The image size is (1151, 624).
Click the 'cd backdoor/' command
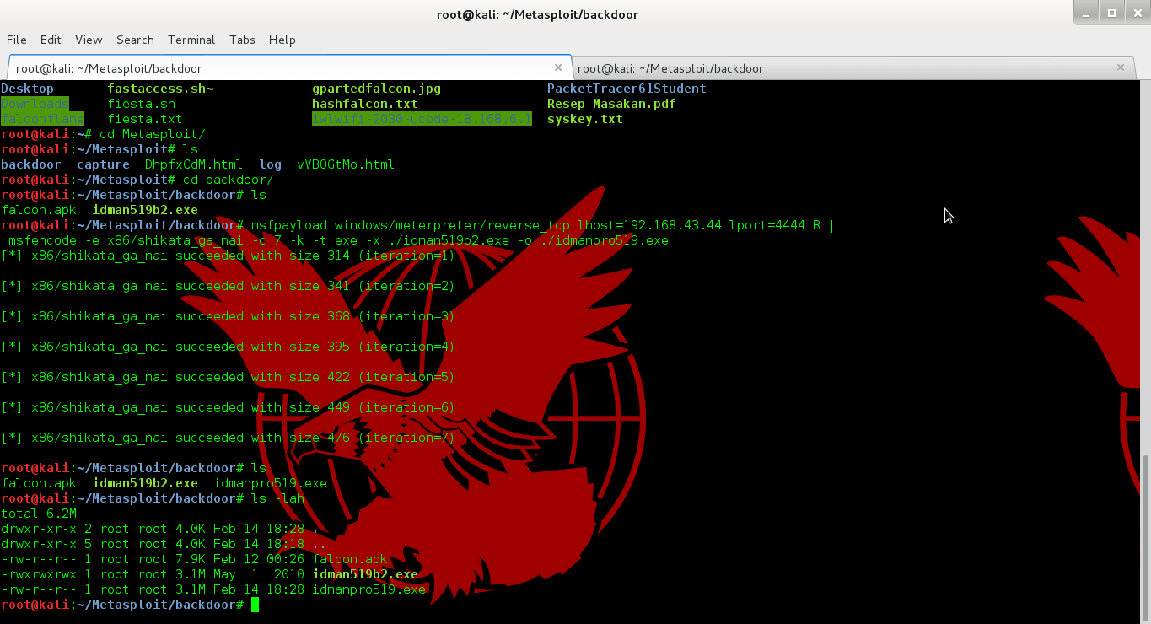[229, 180]
